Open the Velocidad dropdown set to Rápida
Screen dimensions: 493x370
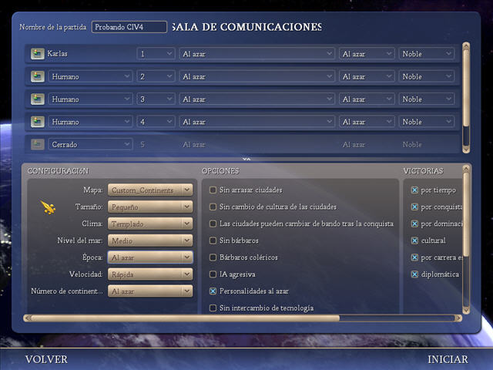(x=150, y=274)
